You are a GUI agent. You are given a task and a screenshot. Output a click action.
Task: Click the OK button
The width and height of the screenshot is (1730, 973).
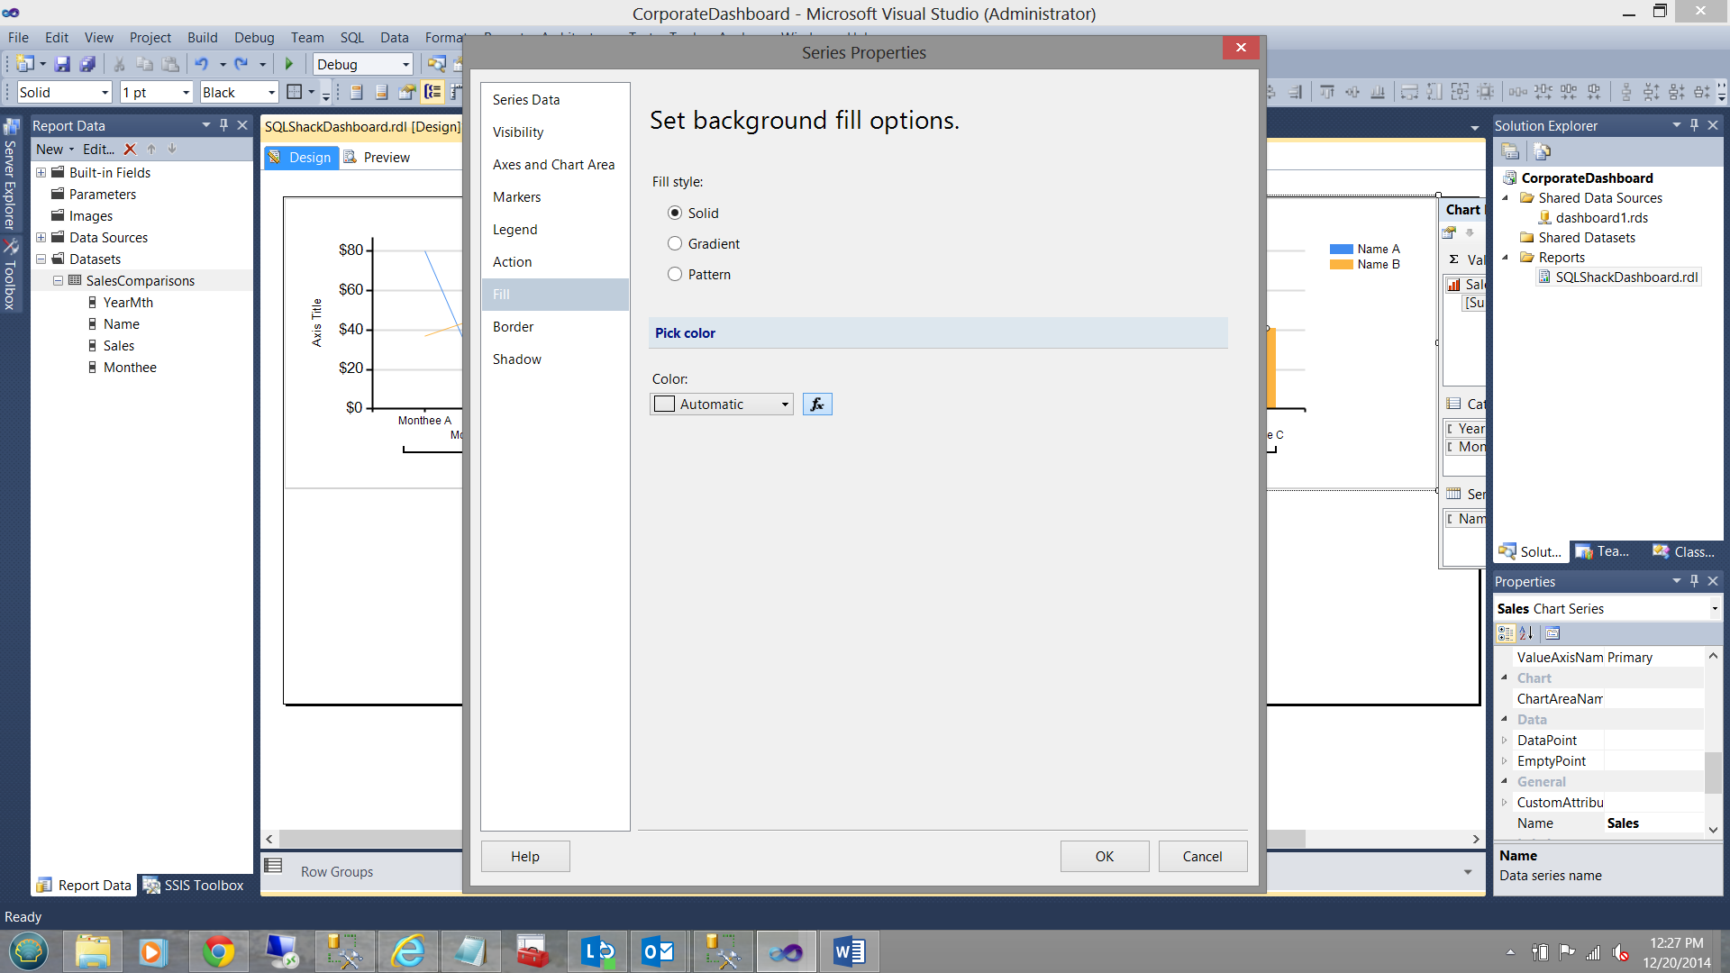point(1104,857)
